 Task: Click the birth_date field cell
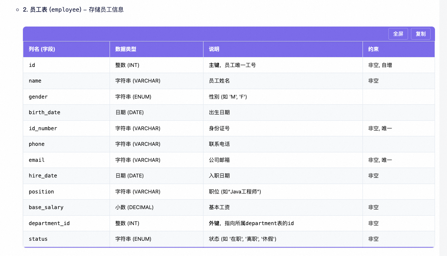66,112
